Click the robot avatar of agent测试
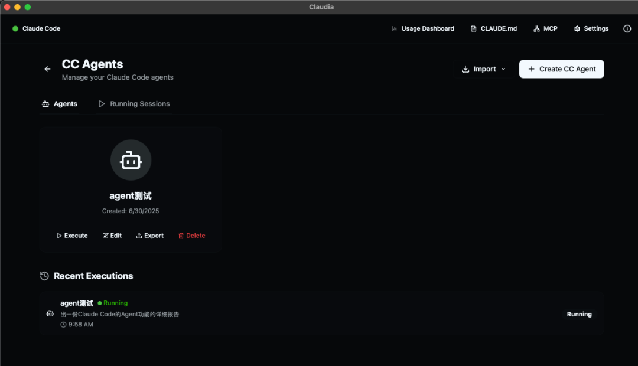638x366 pixels. [x=131, y=160]
